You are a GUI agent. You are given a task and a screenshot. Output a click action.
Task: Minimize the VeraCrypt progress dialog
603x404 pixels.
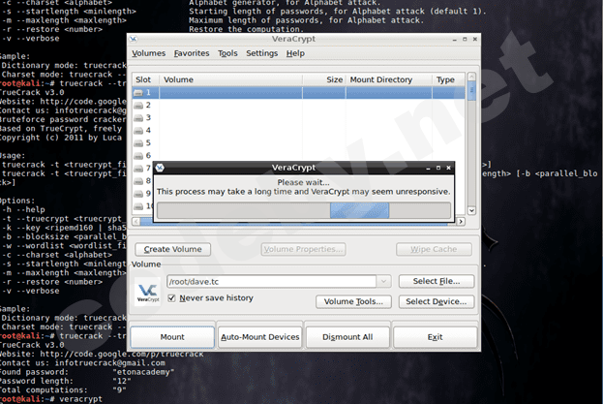click(x=428, y=169)
